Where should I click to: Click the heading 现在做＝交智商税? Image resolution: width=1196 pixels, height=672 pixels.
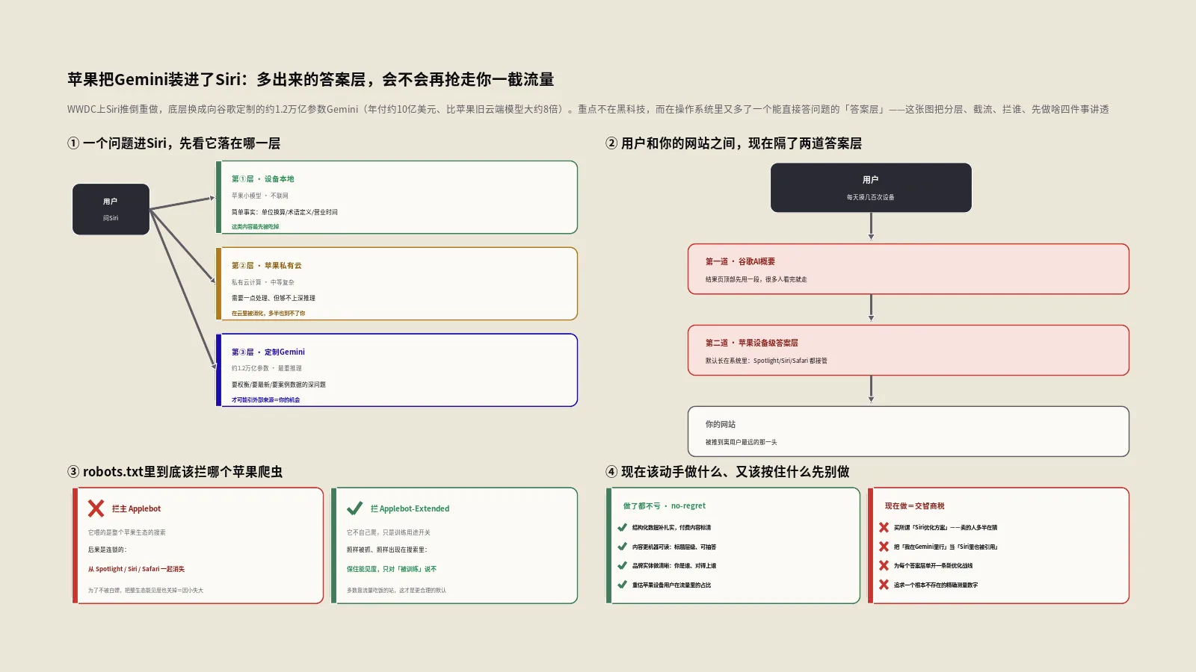914,506
